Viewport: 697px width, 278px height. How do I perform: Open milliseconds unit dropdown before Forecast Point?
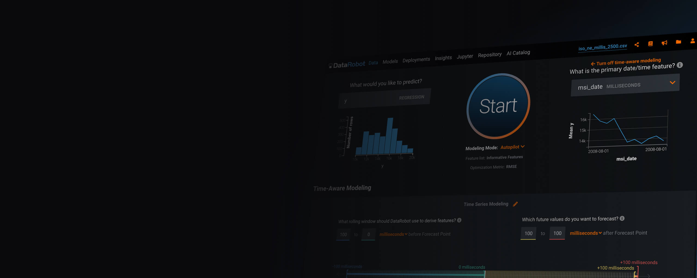click(393, 234)
